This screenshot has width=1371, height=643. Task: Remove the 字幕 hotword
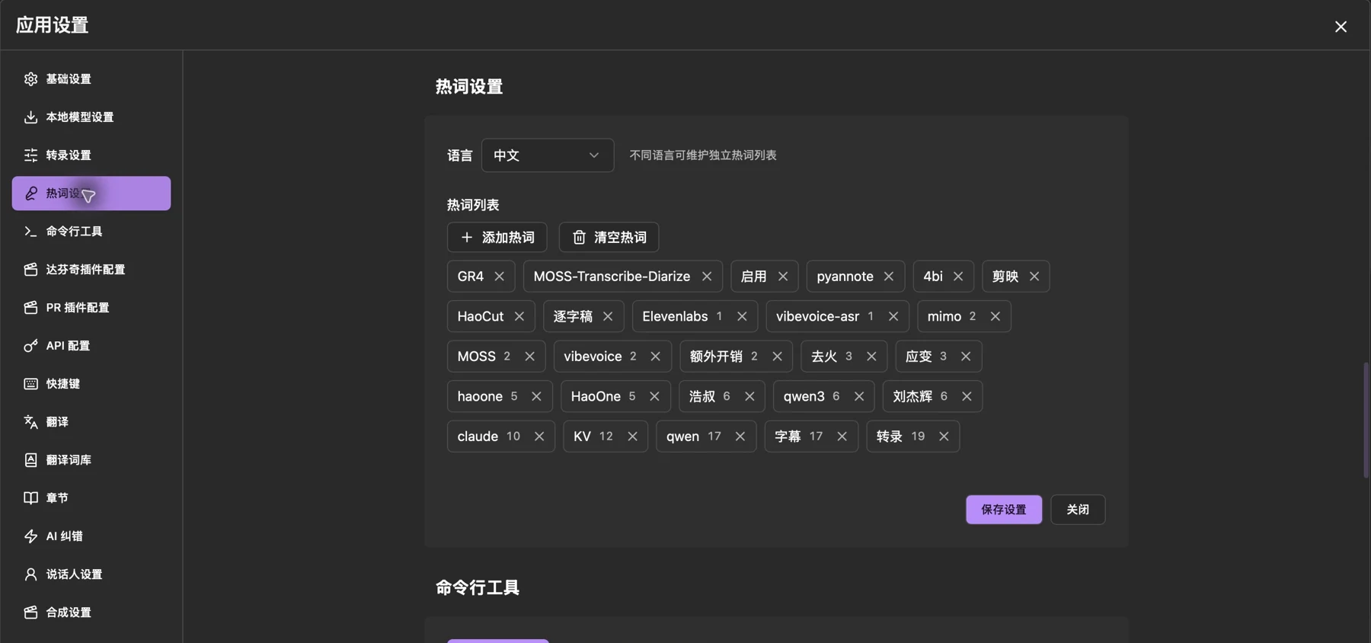click(x=842, y=437)
